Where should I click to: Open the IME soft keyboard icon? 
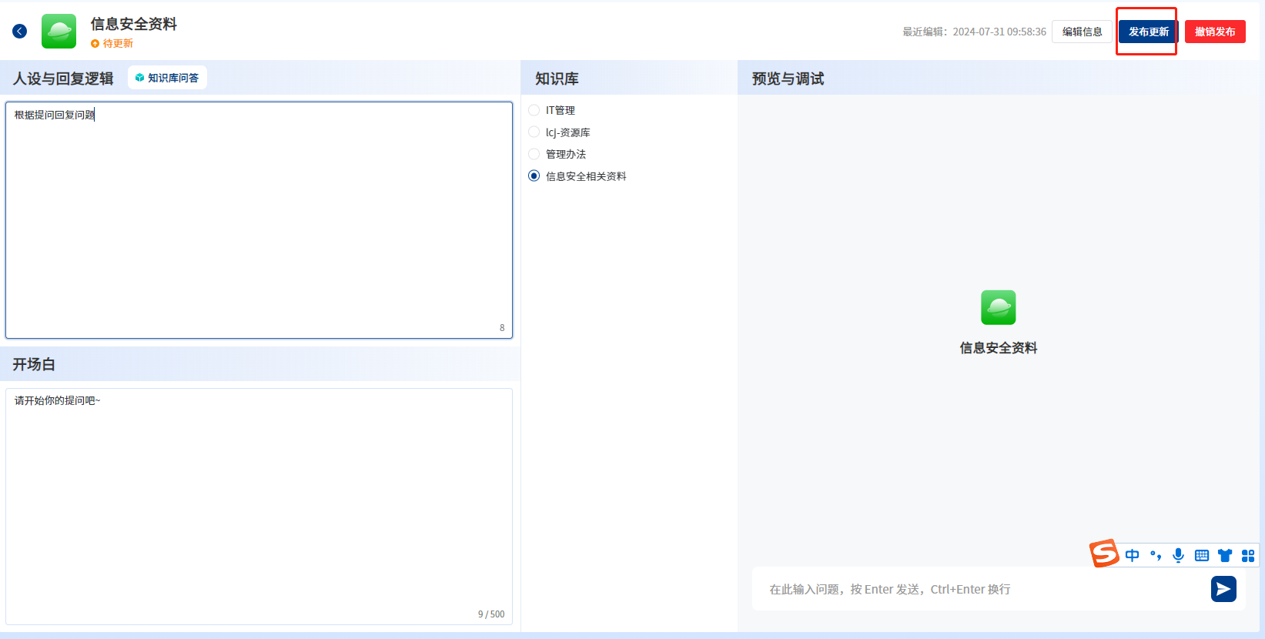tap(1201, 556)
